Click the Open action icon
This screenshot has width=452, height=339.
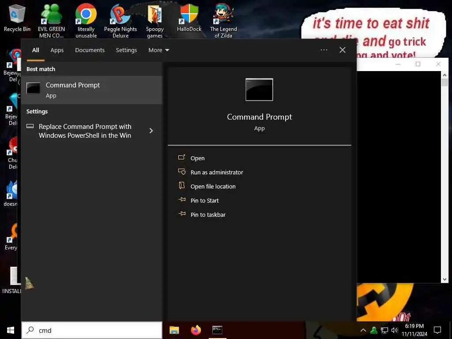(x=181, y=158)
